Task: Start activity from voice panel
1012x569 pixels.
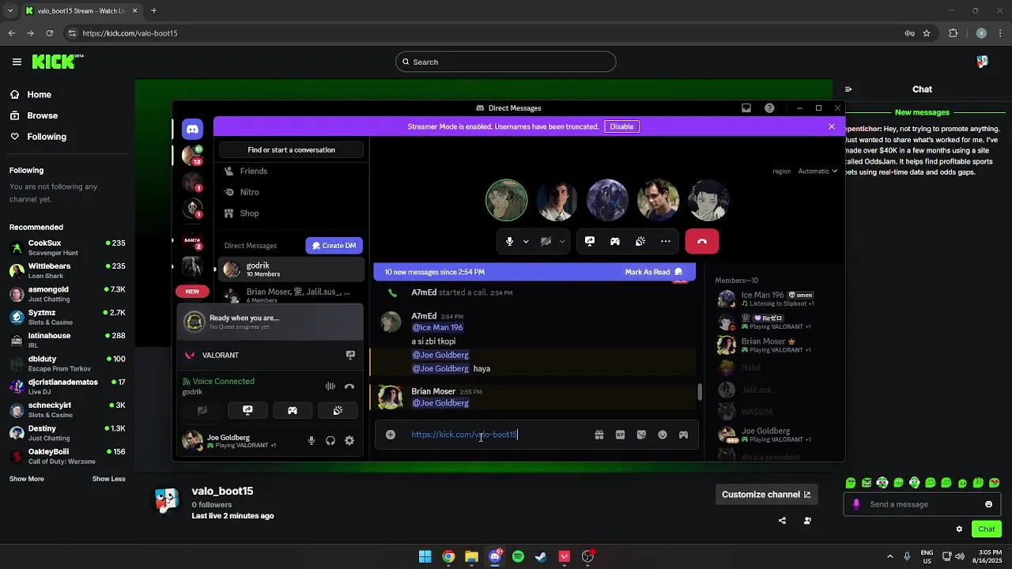Action: [293, 410]
